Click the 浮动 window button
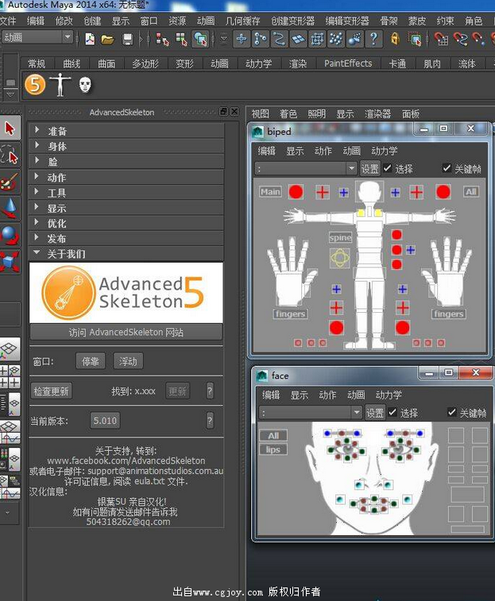 128,361
